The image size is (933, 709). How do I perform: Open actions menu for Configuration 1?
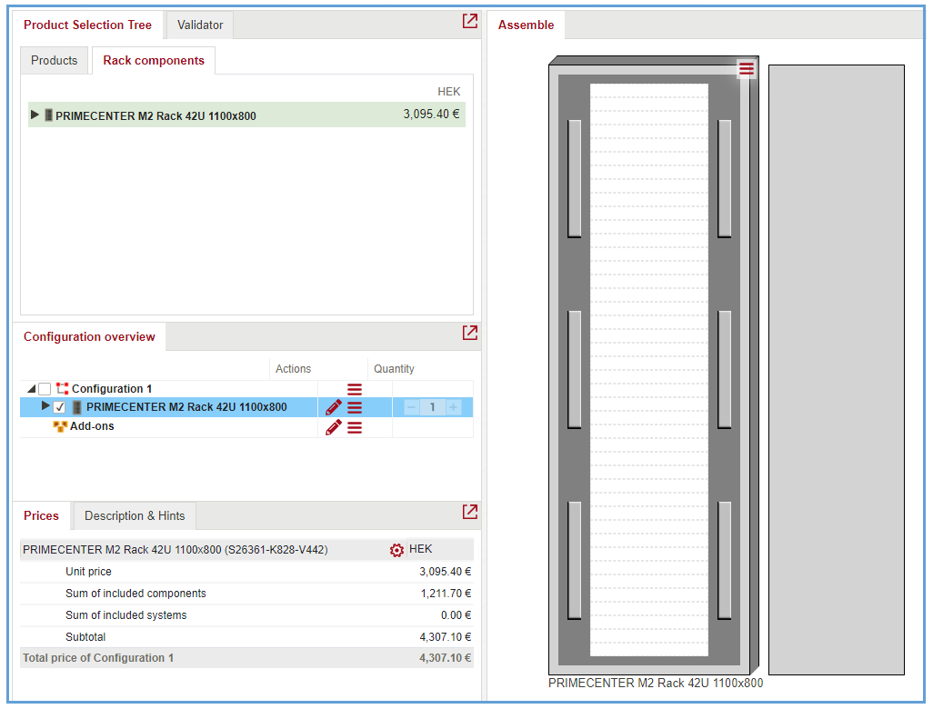(355, 390)
